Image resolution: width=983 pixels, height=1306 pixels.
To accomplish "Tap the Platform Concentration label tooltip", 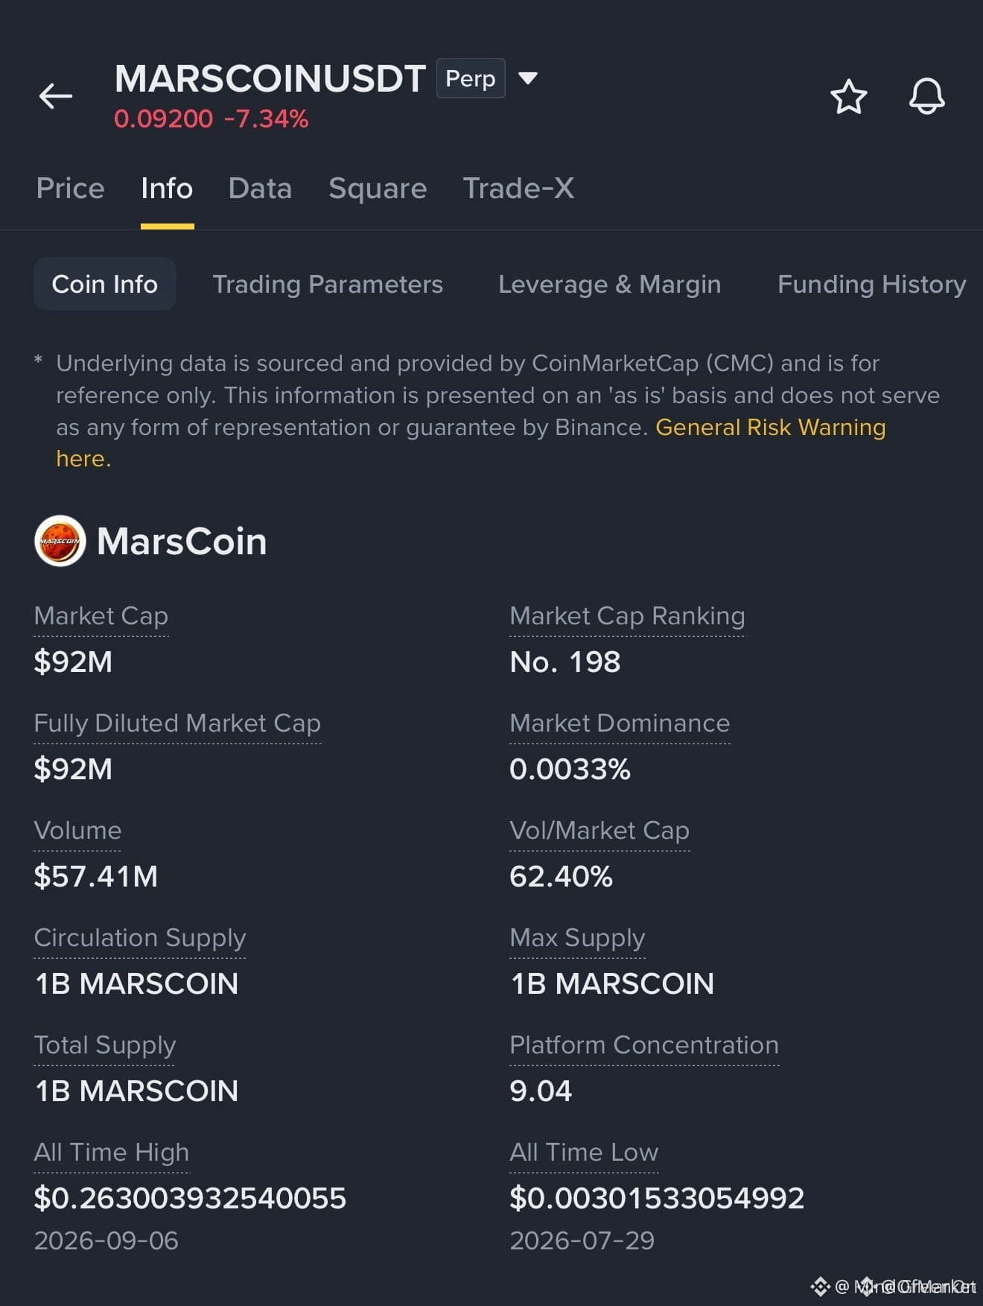I will pyautogui.click(x=644, y=1045).
